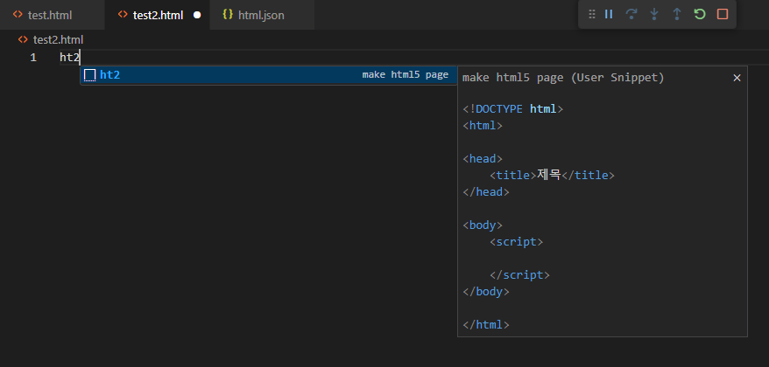Click the Step Over debug icon
Viewport: 769px width, 367px height.
coord(631,14)
